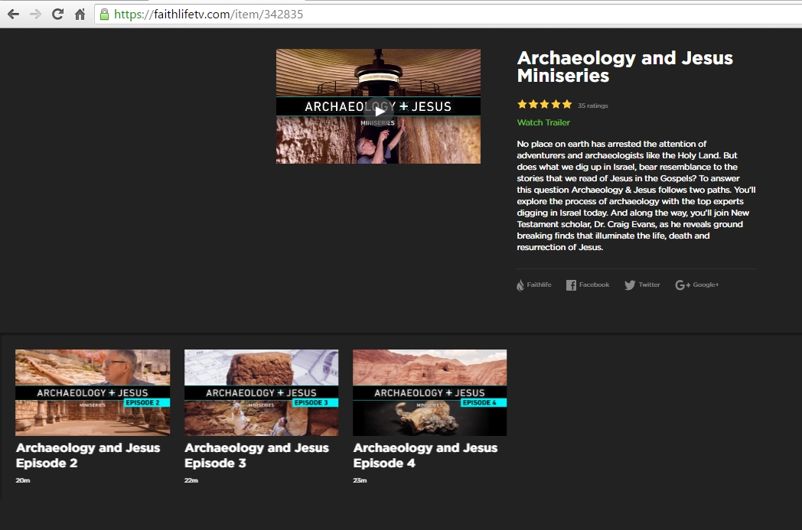Click the Twitter share label

649,285
